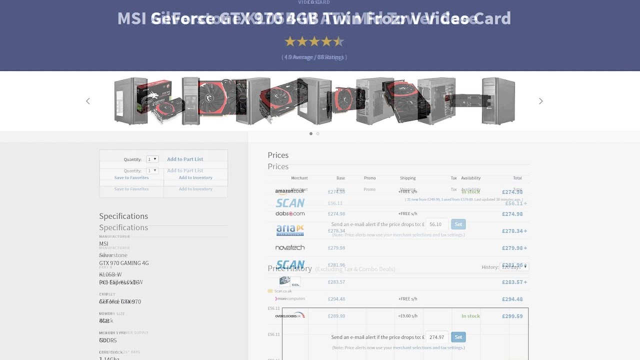Click 'In stock' in Overclockers UK row
640x360 pixels.
click(470, 316)
